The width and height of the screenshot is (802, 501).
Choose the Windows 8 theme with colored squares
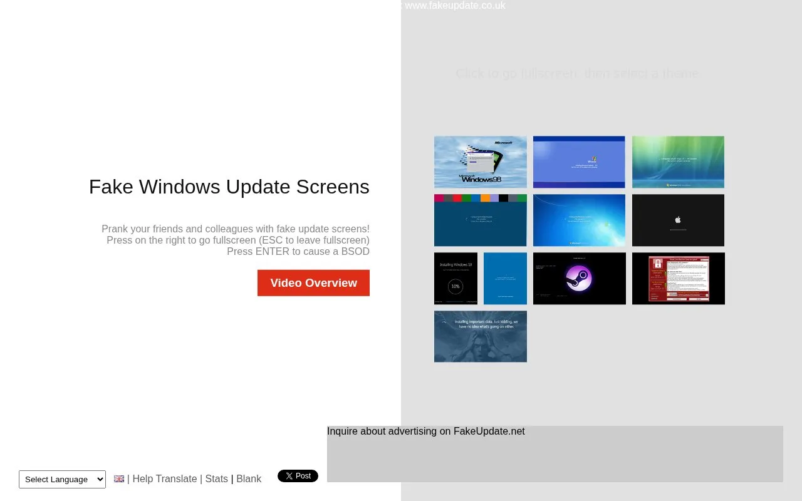point(481,220)
